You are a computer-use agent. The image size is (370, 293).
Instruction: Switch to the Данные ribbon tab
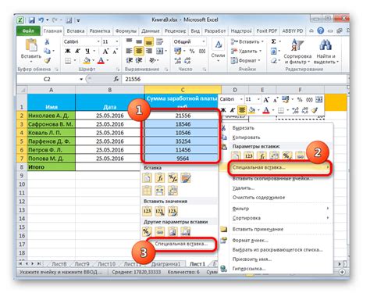coord(151,30)
